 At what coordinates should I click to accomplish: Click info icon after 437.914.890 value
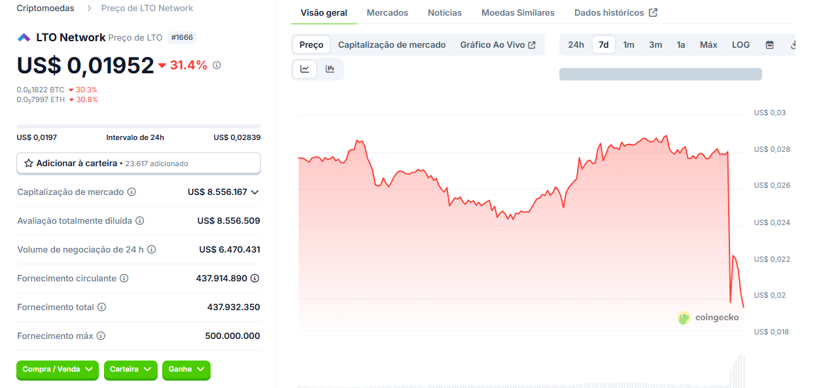coord(255,278)
